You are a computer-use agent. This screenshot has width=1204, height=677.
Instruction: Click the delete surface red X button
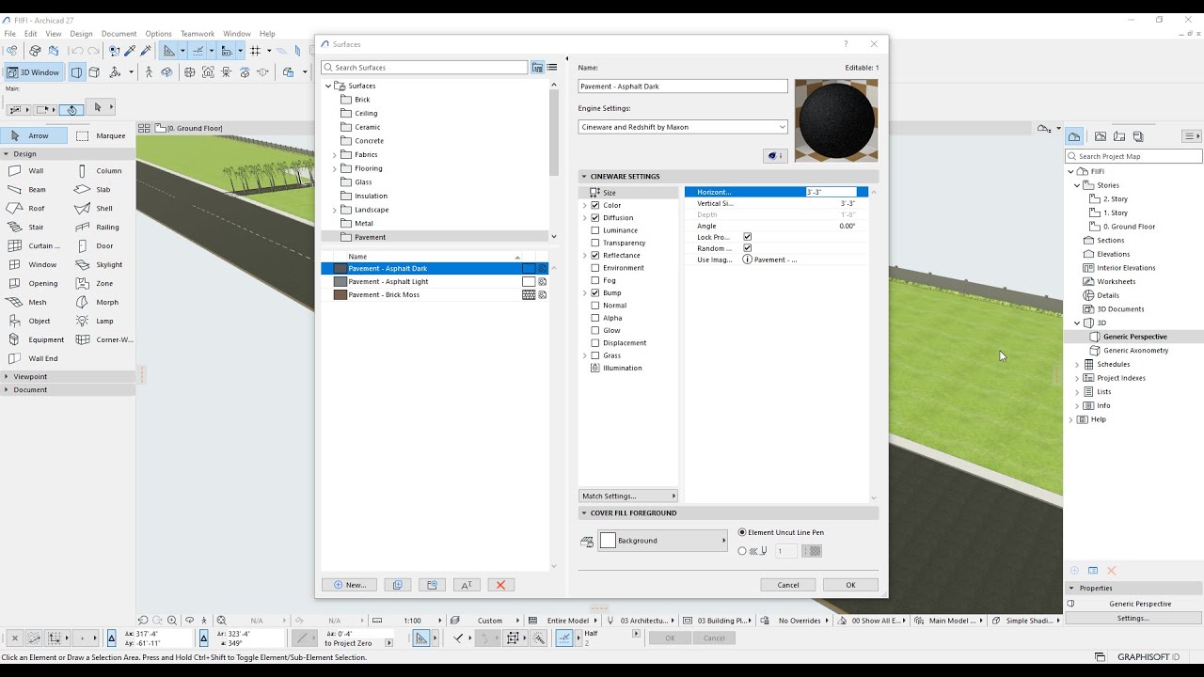pyautogui.click(x=500, y=585)
